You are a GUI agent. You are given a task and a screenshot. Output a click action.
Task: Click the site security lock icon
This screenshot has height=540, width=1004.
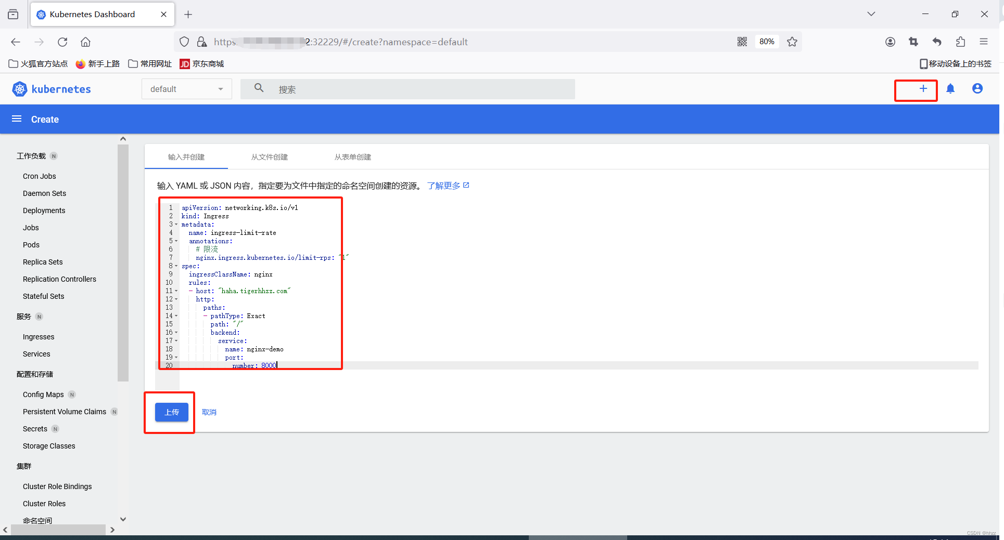201,42
